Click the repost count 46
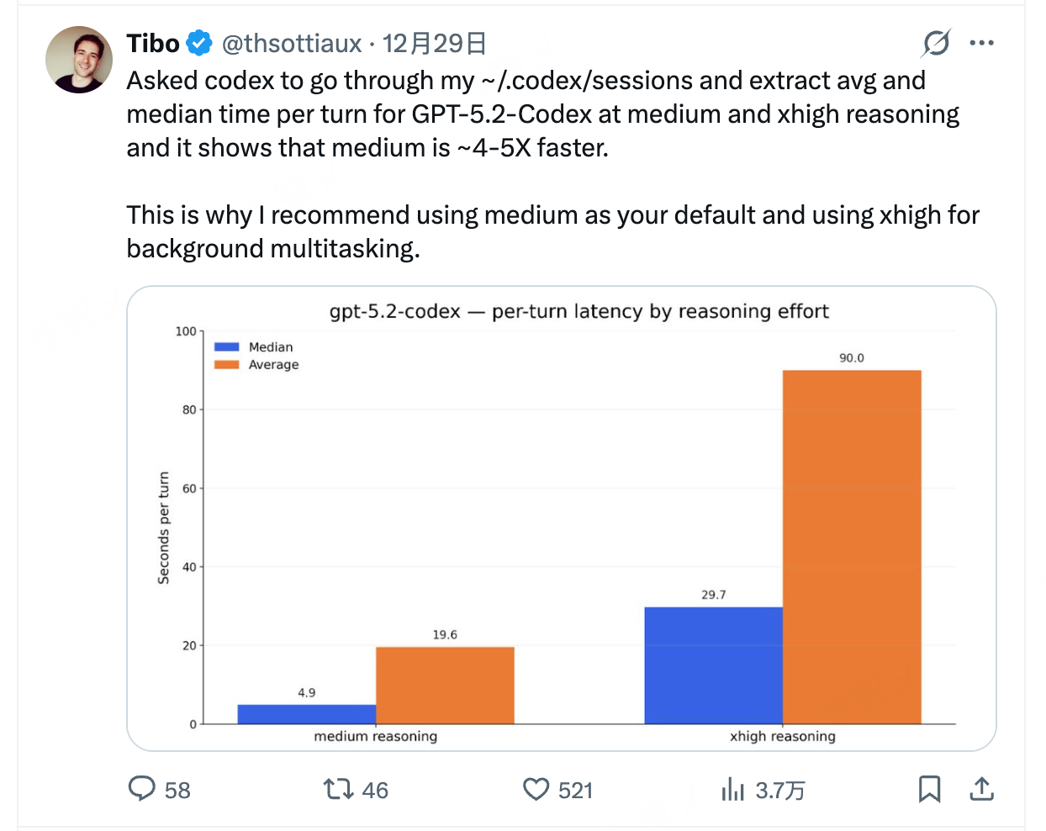The width and height of the screenshot is (1046, 831). tap(375, 791)
